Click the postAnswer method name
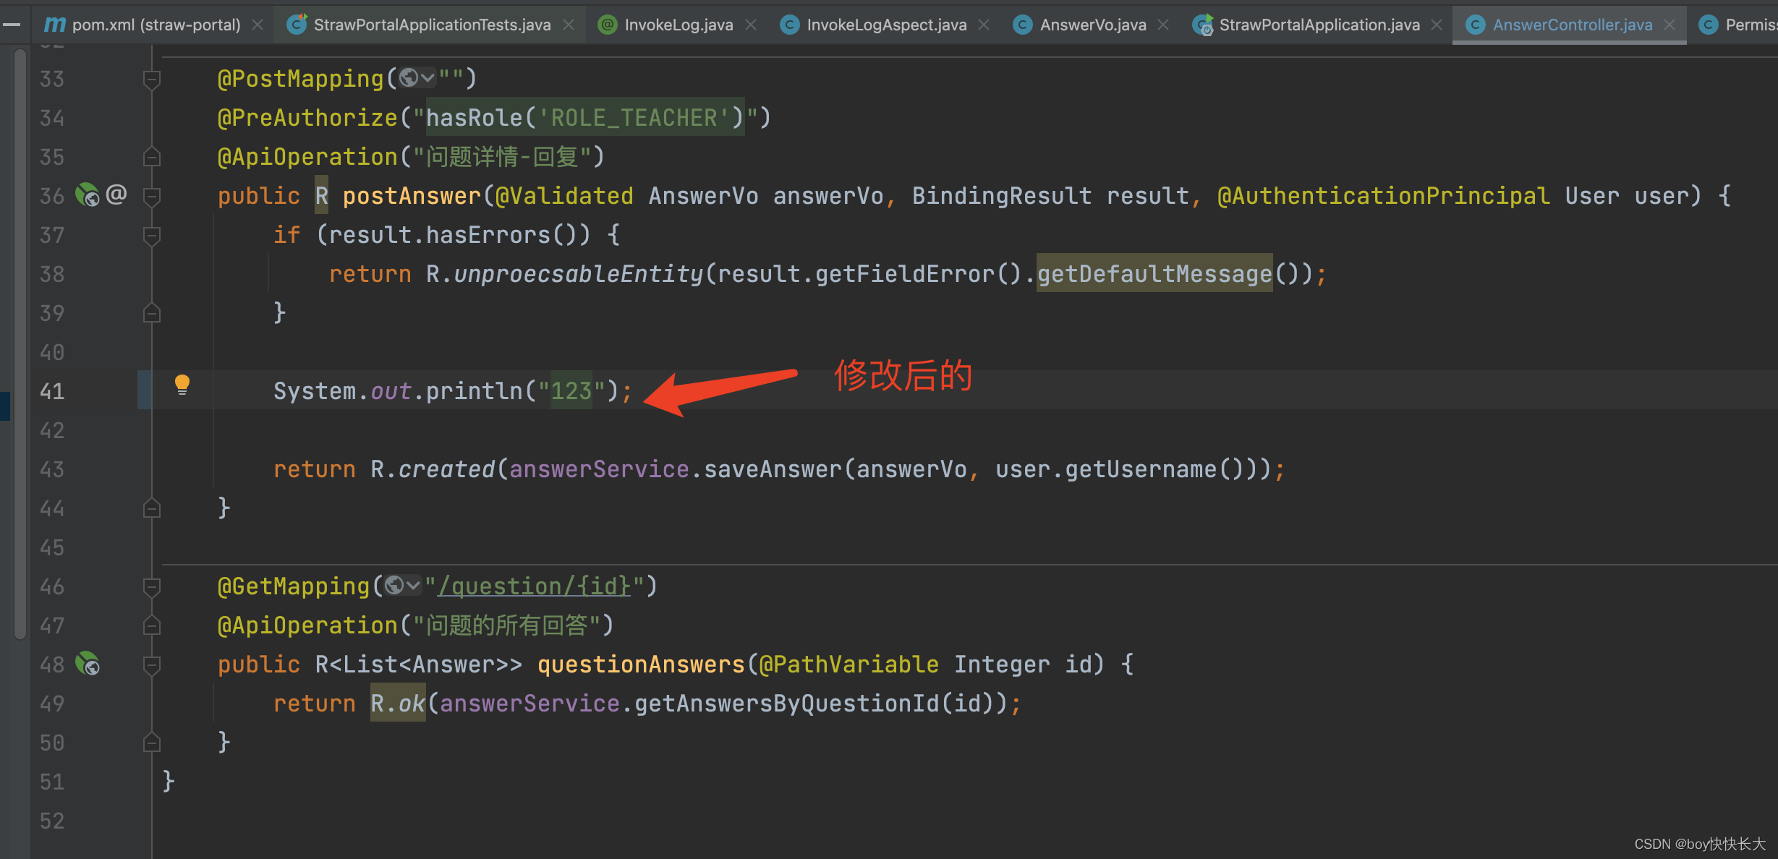This screenshot has height=859, width=1778. [x=412, y=195]
